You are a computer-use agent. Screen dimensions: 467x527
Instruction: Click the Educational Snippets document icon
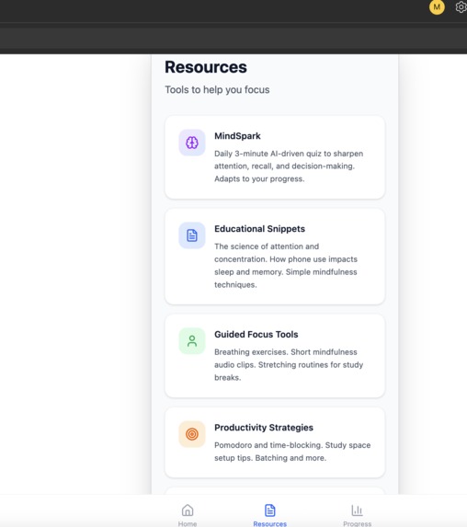(x=192, y=235)
